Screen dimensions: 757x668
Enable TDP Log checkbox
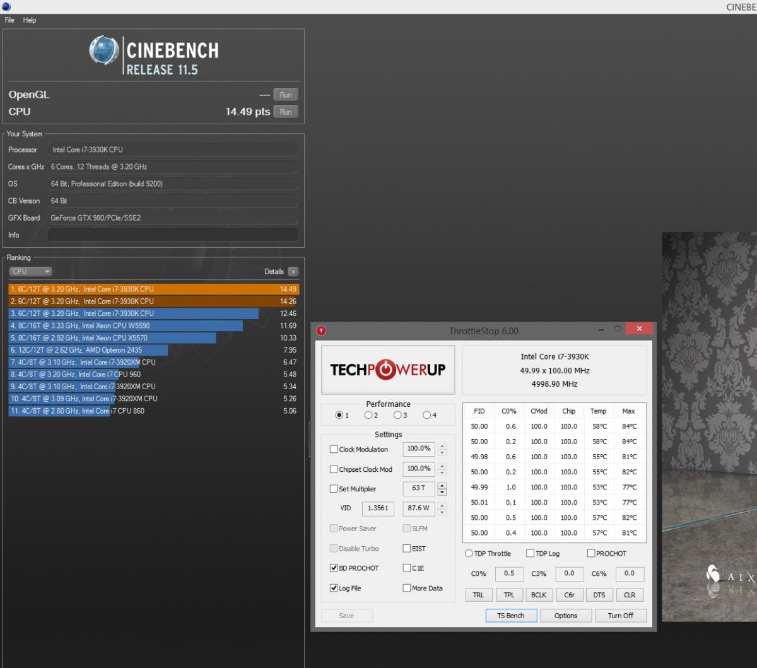[531, 553]
